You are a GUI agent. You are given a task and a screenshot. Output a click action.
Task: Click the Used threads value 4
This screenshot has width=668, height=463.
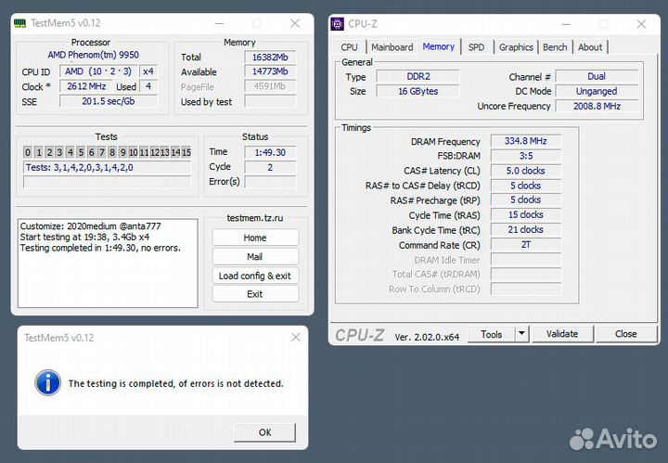(x=148, y=86)
